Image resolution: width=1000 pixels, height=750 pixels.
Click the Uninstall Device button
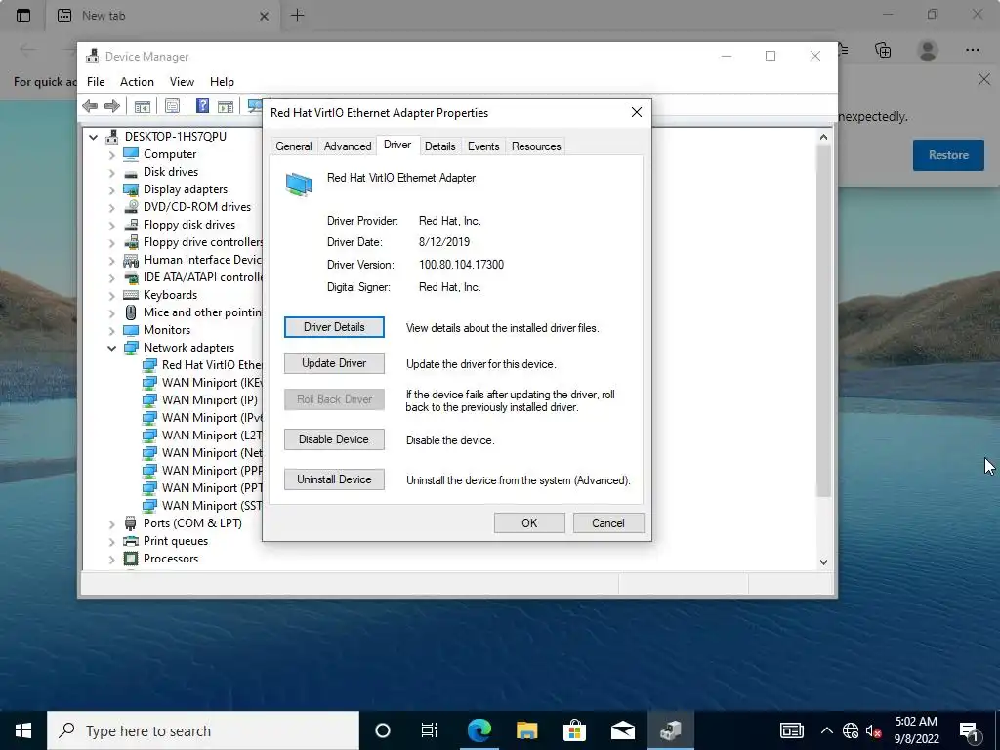[334, 479]
